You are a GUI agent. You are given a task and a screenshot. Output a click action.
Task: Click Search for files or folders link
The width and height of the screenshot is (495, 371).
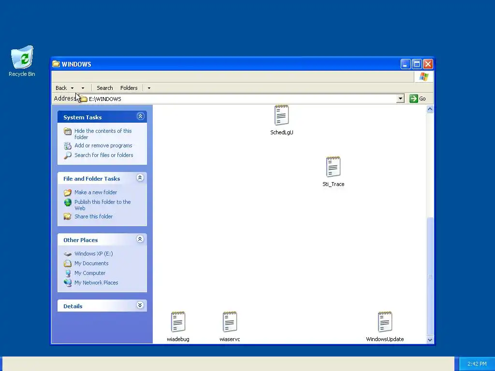pos(104,155)
